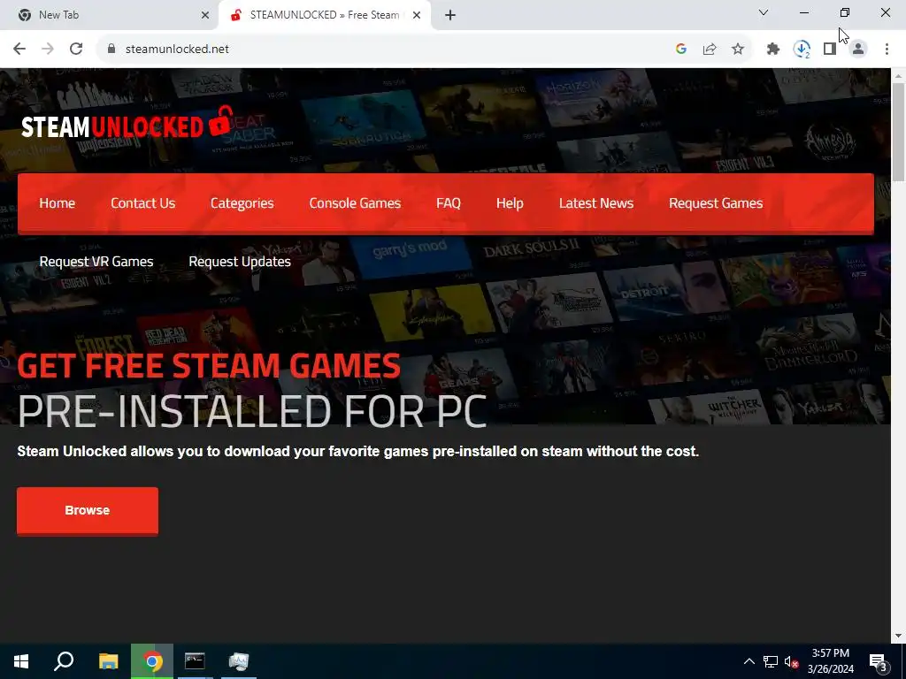Screen dimensions: 906x679
Task: Open the monitor app taskbar icon
Action: pos(239,661)
